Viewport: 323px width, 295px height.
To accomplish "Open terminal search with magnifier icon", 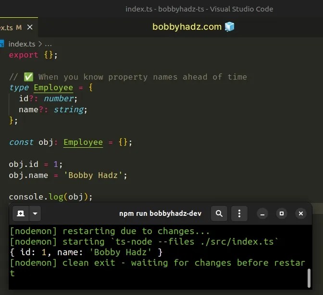I will 219,213.
